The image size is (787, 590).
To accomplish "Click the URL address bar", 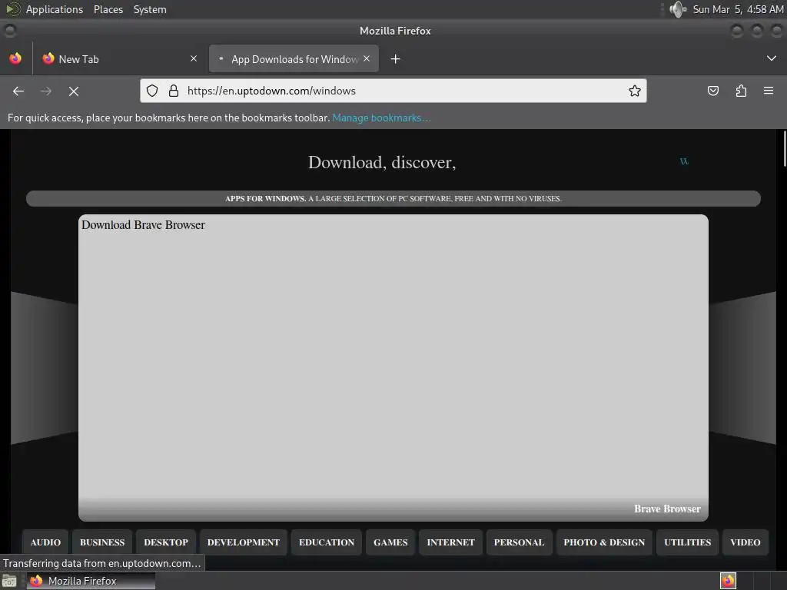I will coord(393,91).
